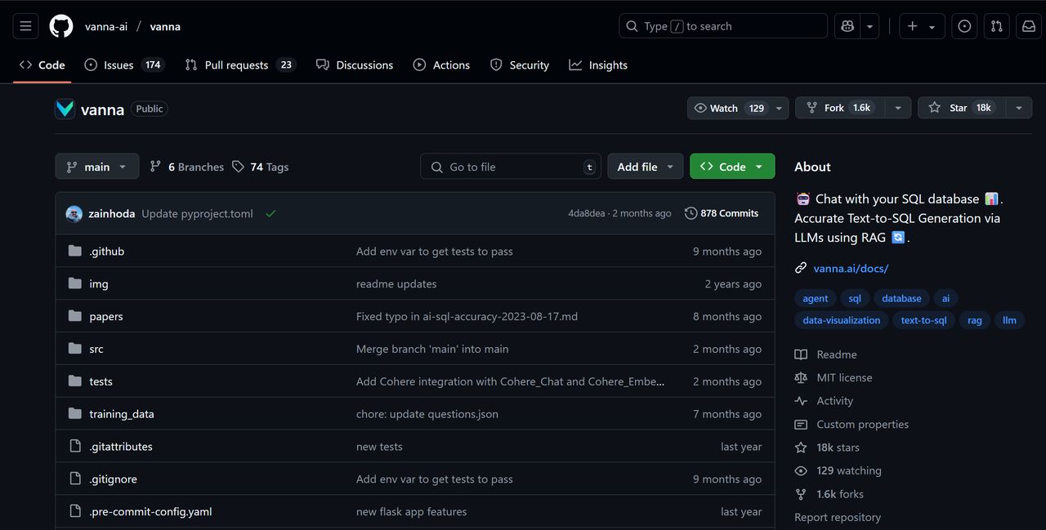The width and height of the screenshot is (1046, 530).
Task: Expand the Add file dropdown
Action: pyautogui.click(x=645, y=167)
